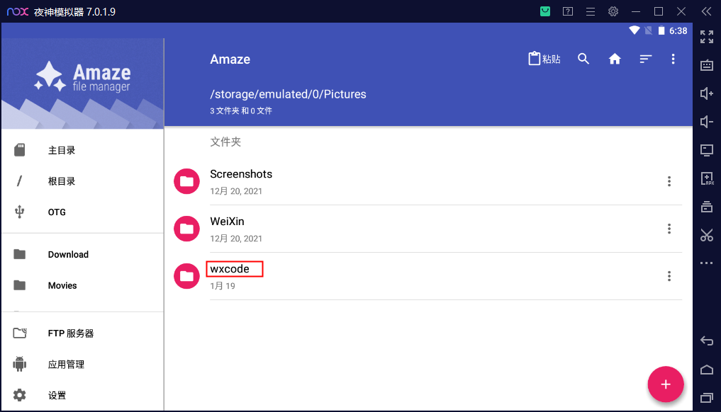Open Nox keyboard mapping icon
The image size is (721, 412).
707,65
